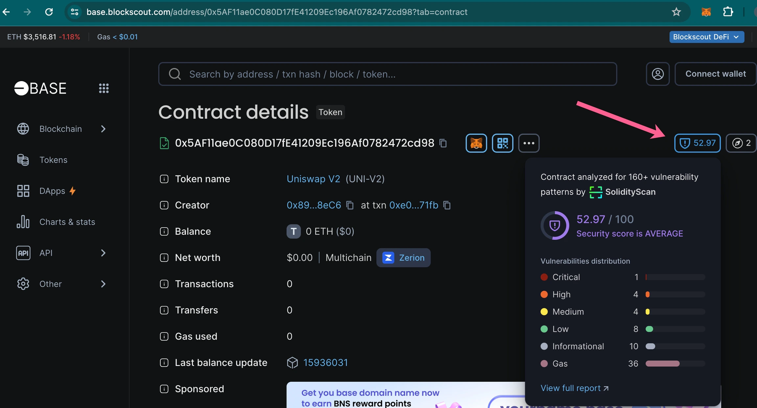Image resolution: width=757 pixels, height=408 pixels.
Task: Copy the creator address 0x89...8eC6
Action: pos(350,205)
